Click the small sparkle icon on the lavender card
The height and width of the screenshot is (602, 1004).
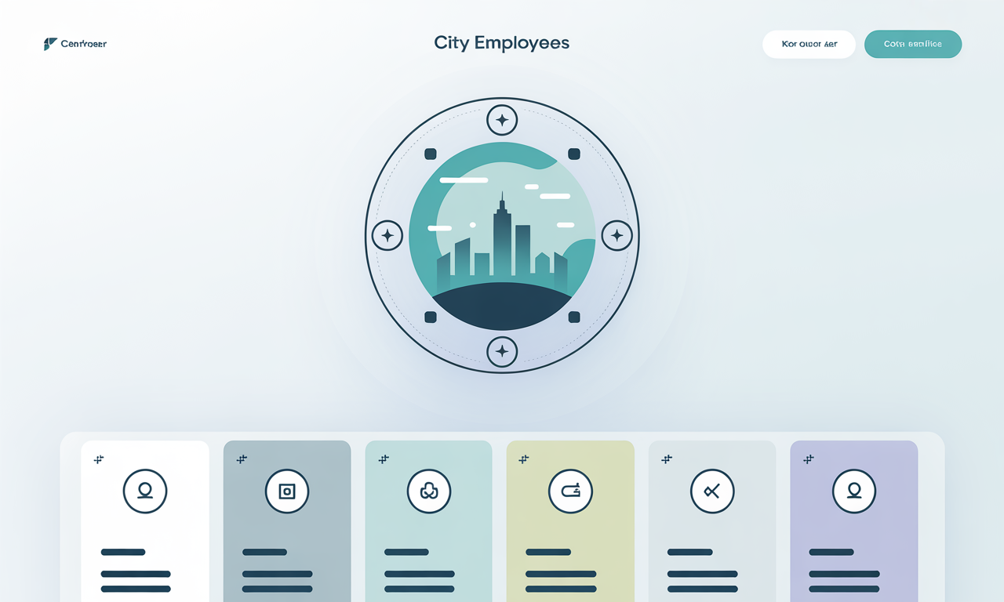point(808,459)
